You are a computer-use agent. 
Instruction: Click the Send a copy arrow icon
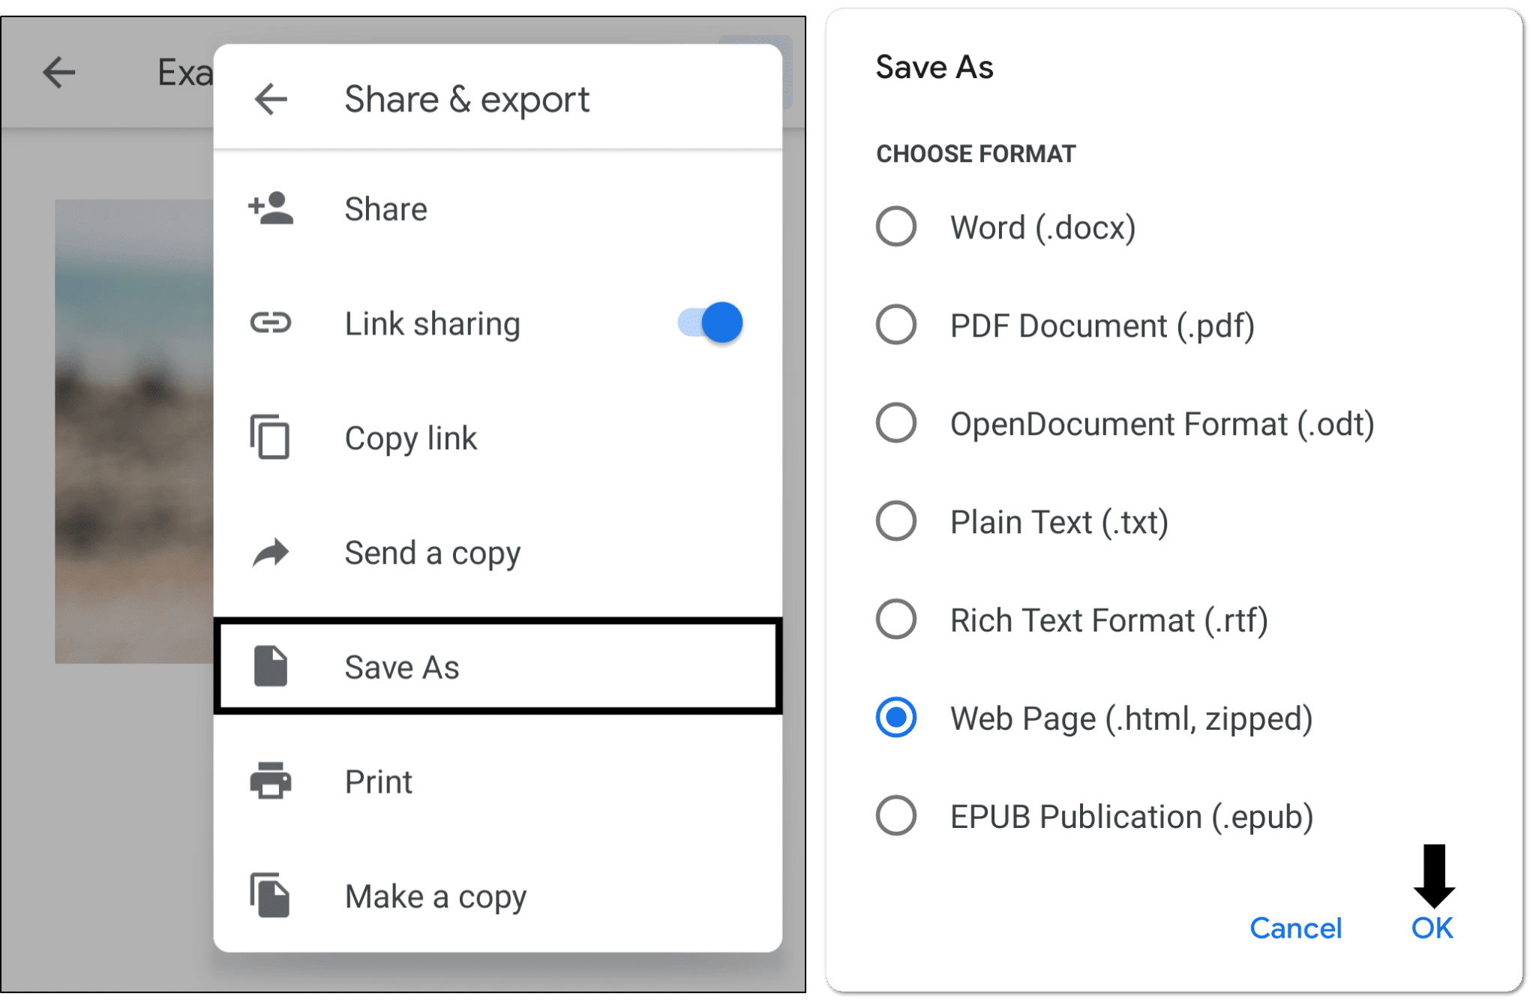click(270, 553)
